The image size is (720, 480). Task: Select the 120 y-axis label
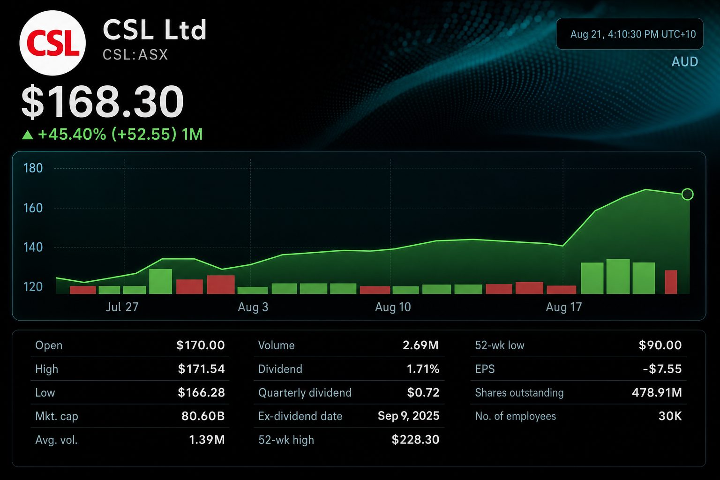click(x=33, y=286)
